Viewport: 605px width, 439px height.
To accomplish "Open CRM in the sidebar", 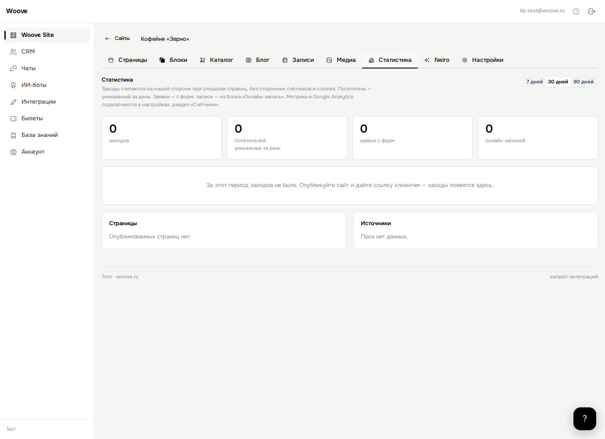I will click(x=47, y=52).
